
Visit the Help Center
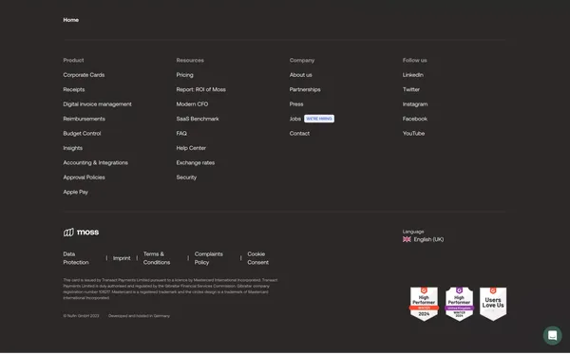click(191, 148)
